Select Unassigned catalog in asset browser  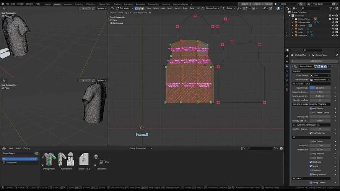(11, 163)
